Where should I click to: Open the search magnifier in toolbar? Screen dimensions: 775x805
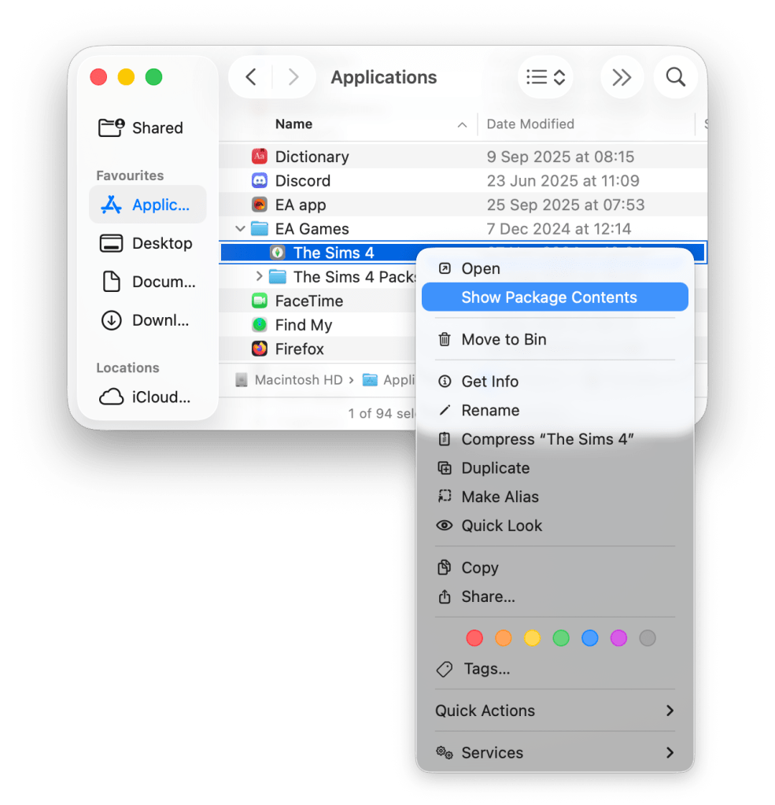(675, 77)
